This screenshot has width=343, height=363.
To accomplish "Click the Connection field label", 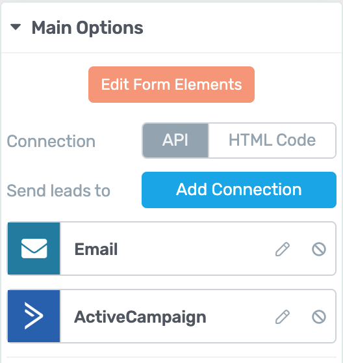I will tap(51, 141).
